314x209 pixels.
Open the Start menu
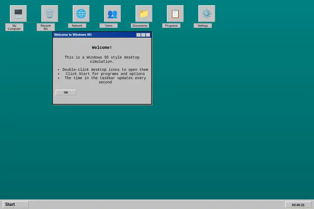(15, 204)
